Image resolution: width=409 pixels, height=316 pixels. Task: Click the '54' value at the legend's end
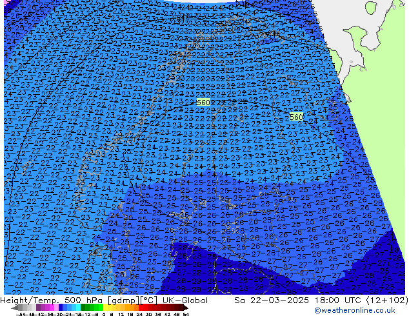click(x=186, y=315)
